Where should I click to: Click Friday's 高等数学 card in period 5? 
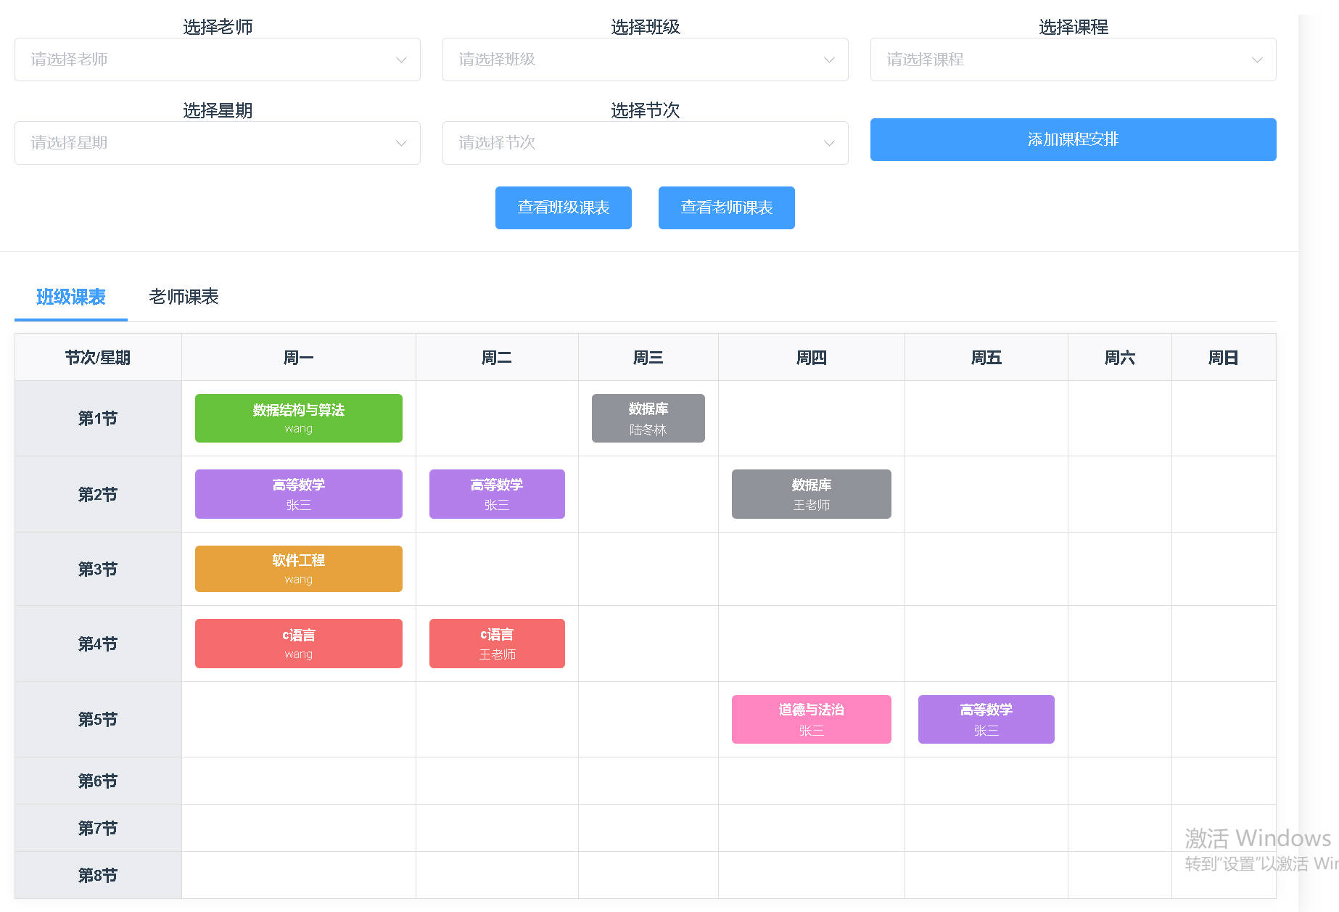point(986,719)
